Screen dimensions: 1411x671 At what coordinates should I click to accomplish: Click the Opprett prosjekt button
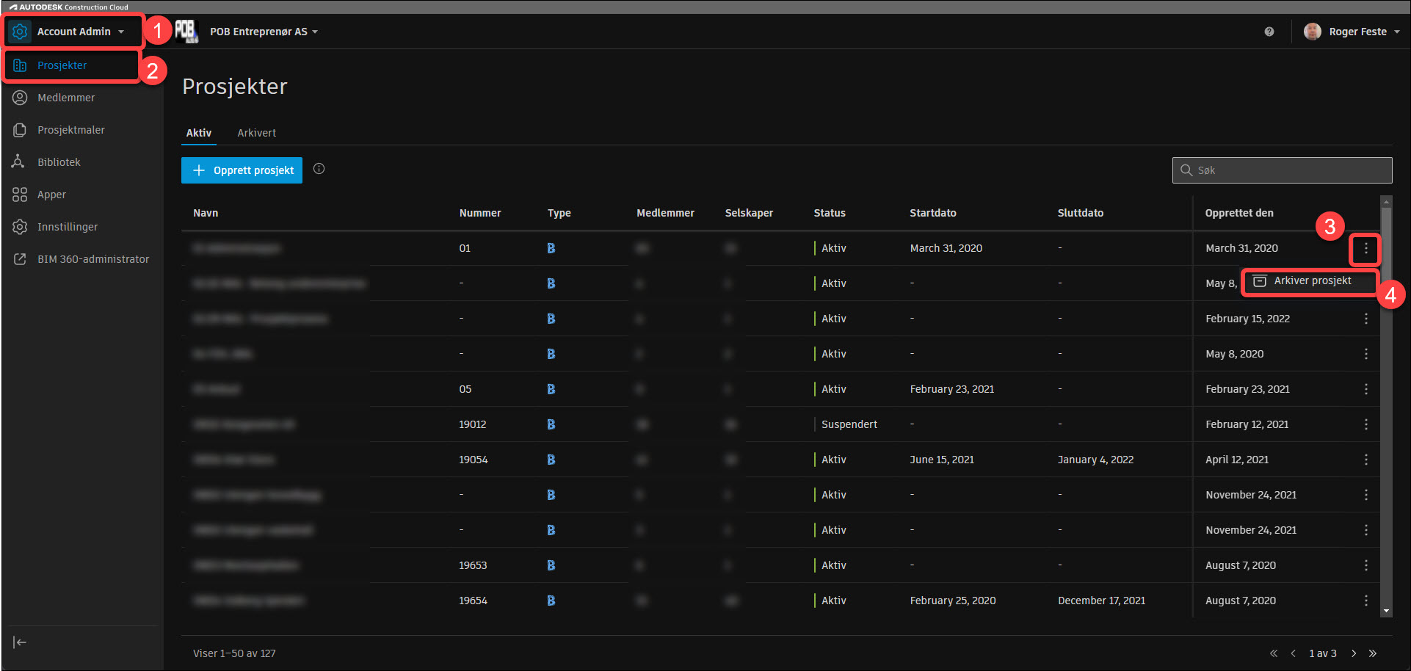[242, 170]
